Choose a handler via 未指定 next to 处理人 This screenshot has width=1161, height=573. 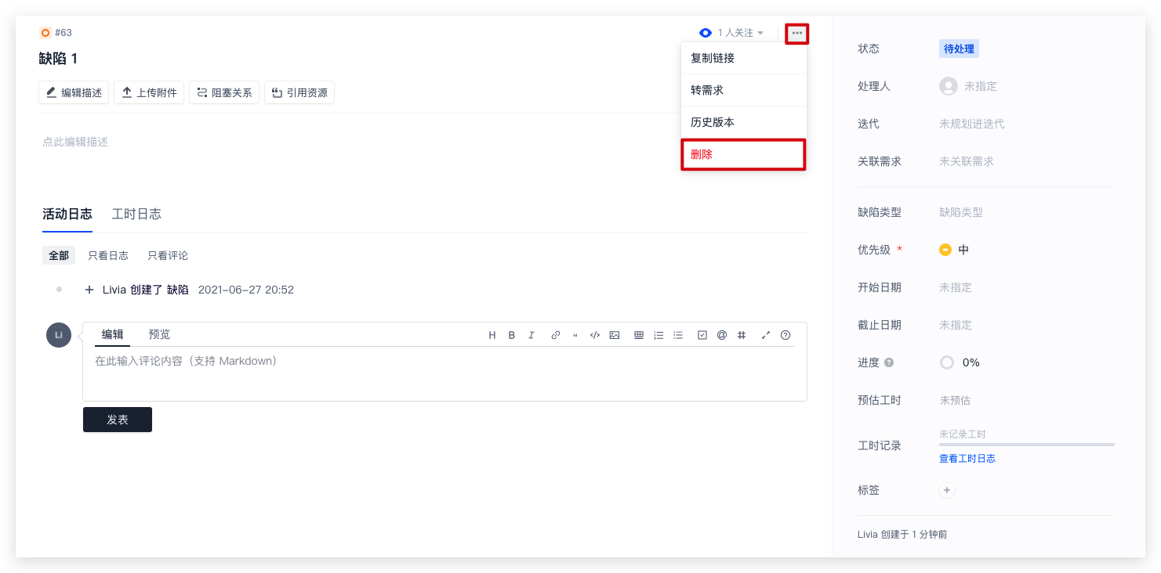pos(980,86)
